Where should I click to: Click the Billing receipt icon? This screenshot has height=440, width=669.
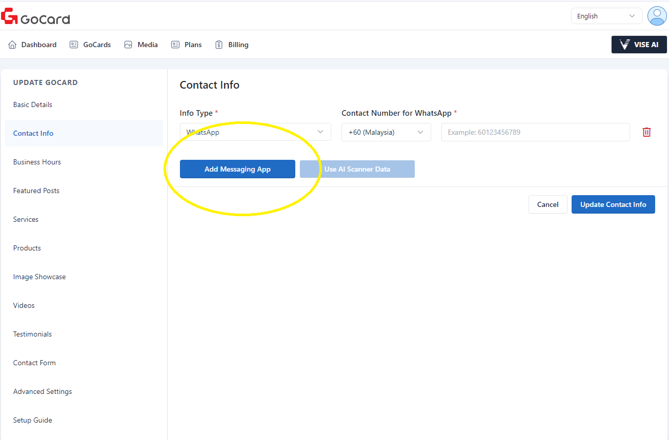219,45
